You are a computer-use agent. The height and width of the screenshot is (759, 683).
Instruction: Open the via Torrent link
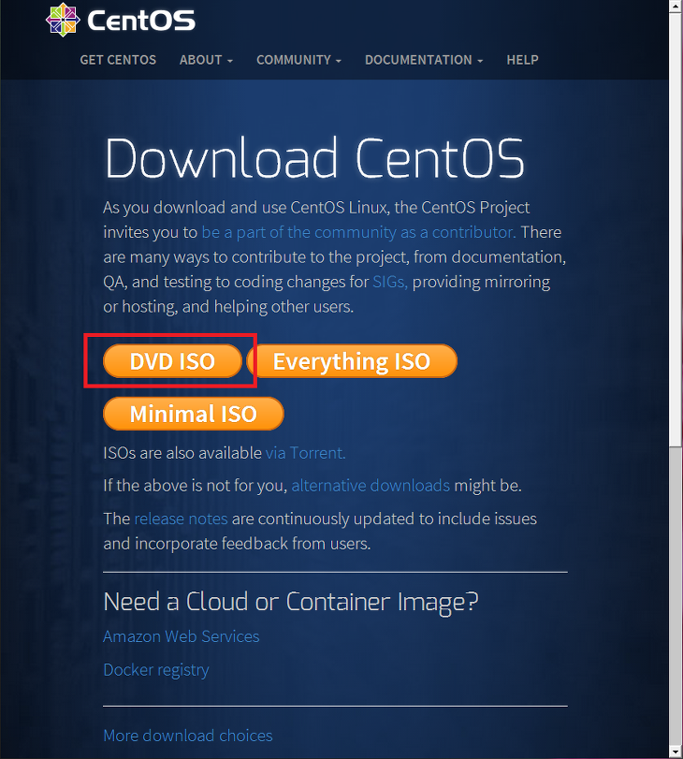(x=305, y=453)
